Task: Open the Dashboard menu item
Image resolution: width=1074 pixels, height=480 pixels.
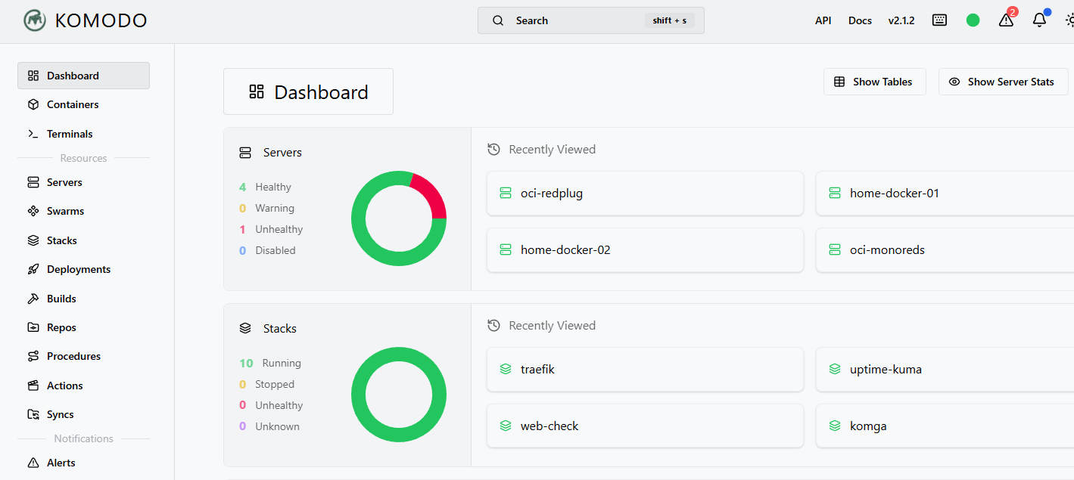Action: click(x=83, y=76)
